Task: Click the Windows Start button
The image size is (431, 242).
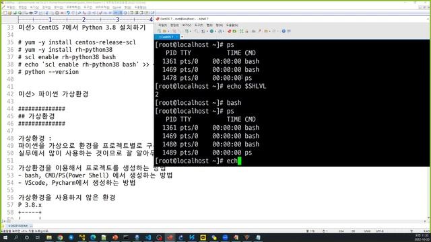Action: (5, 237)
